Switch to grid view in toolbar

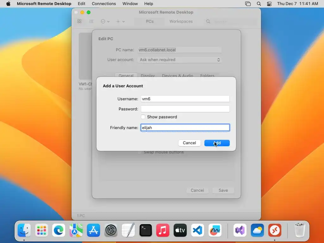pyautogui.click(x=79, y=21)
